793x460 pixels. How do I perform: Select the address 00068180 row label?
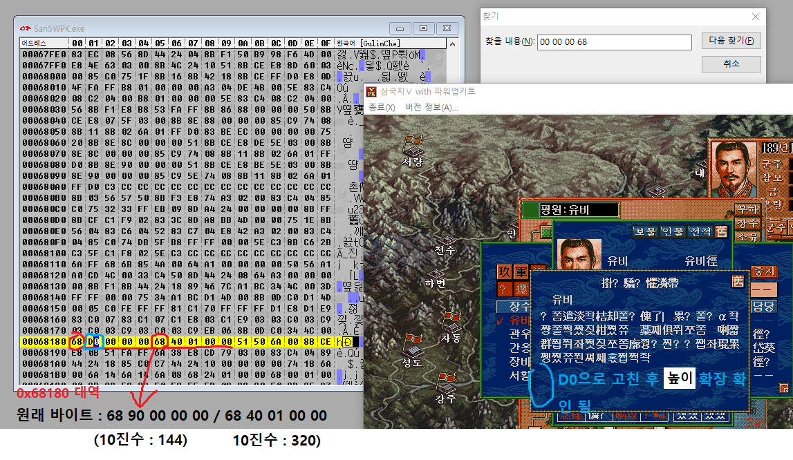pos(44,342)
